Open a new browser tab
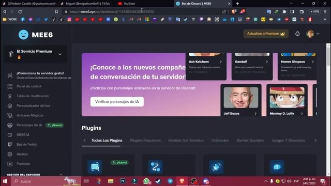331x186 pixels. click(x=237, y=4)
